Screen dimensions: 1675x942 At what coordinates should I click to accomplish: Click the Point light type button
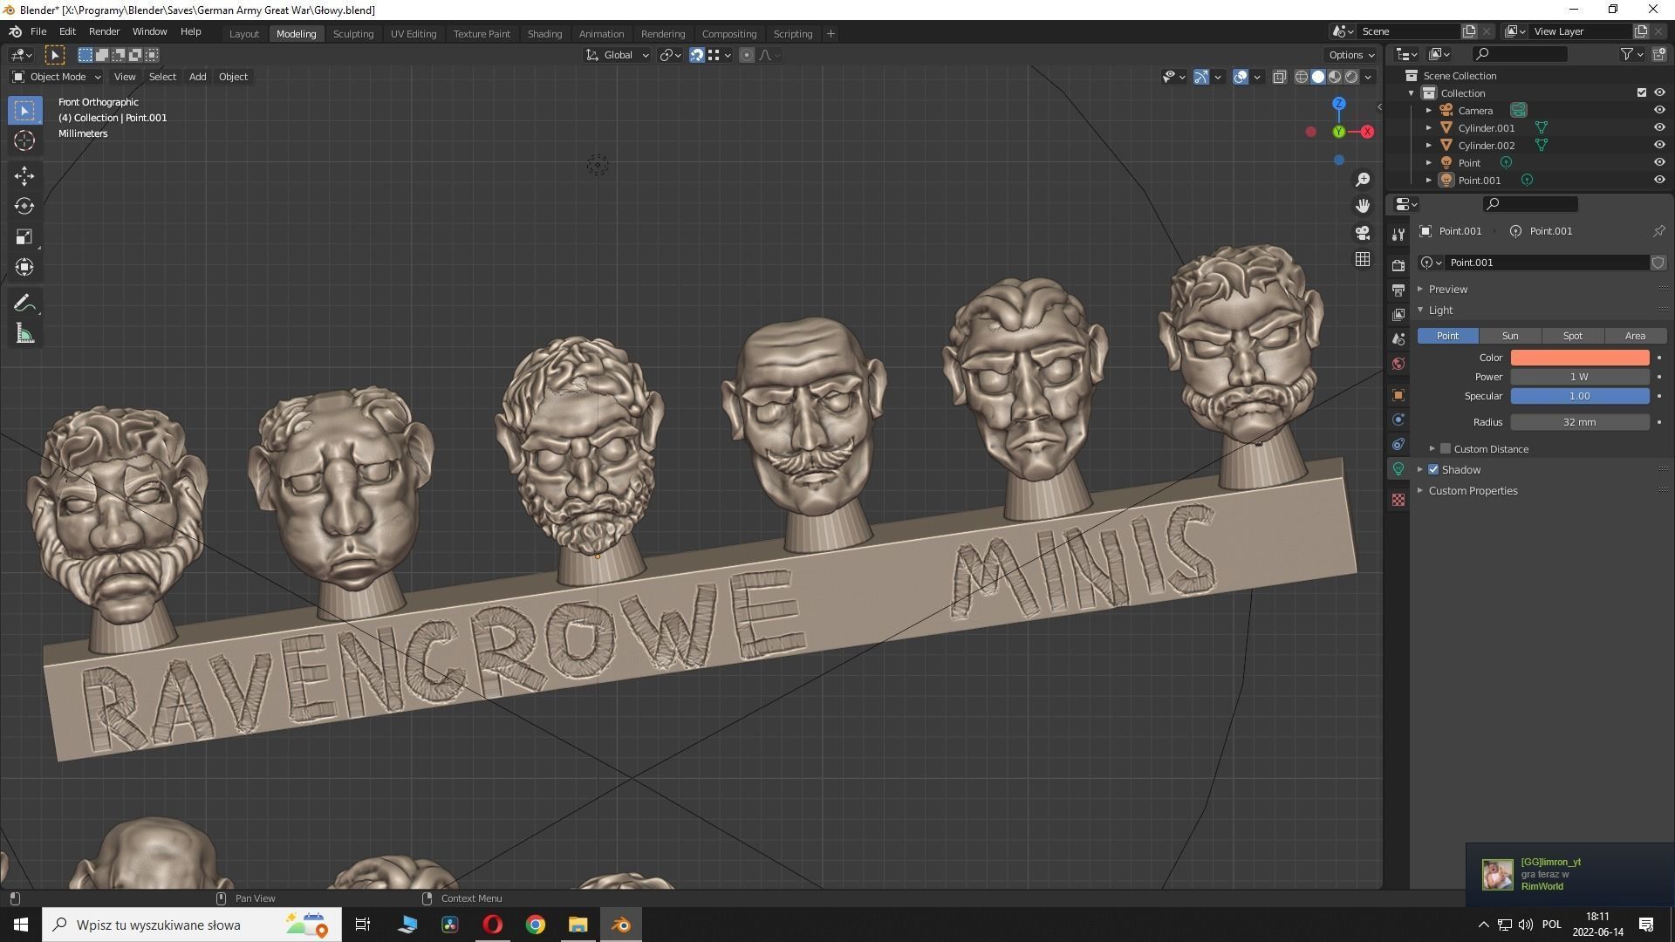(1448, 336)
